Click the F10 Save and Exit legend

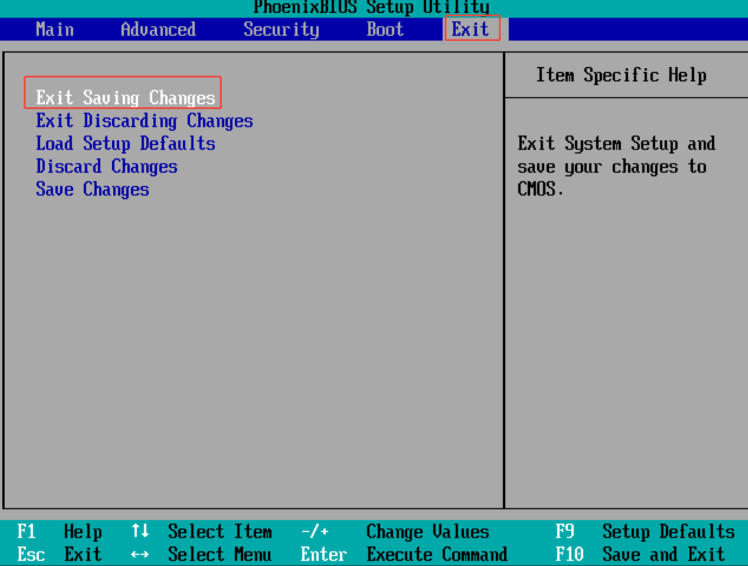tap(640, 554)
